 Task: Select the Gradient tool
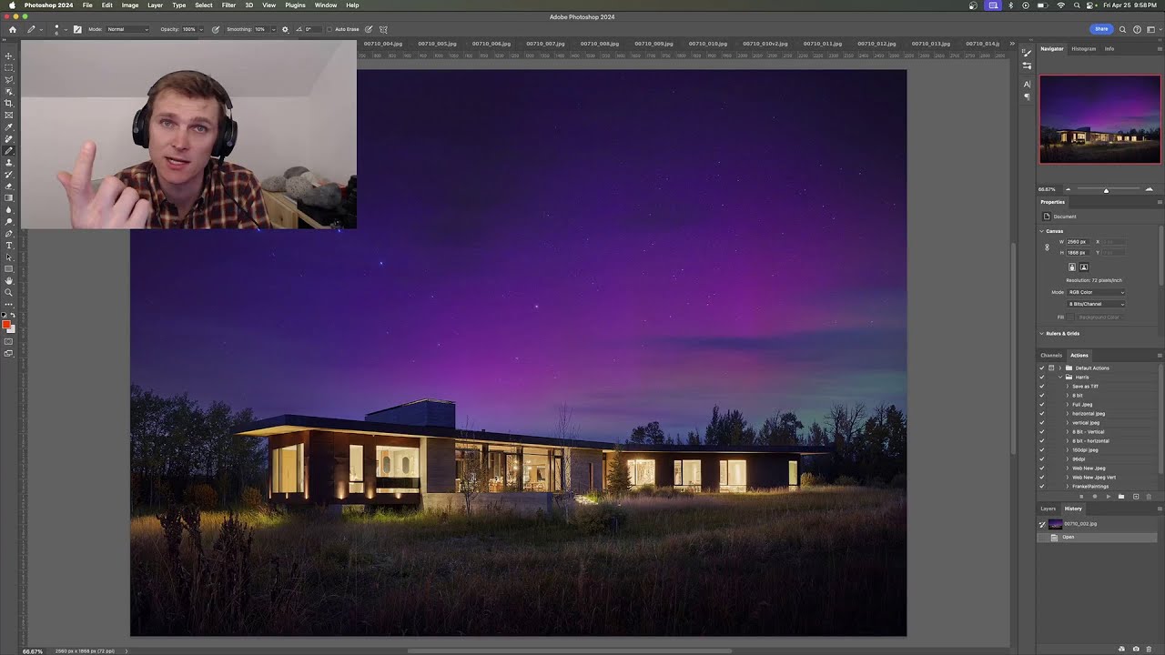pyautogui.click(x=9, y=198)
